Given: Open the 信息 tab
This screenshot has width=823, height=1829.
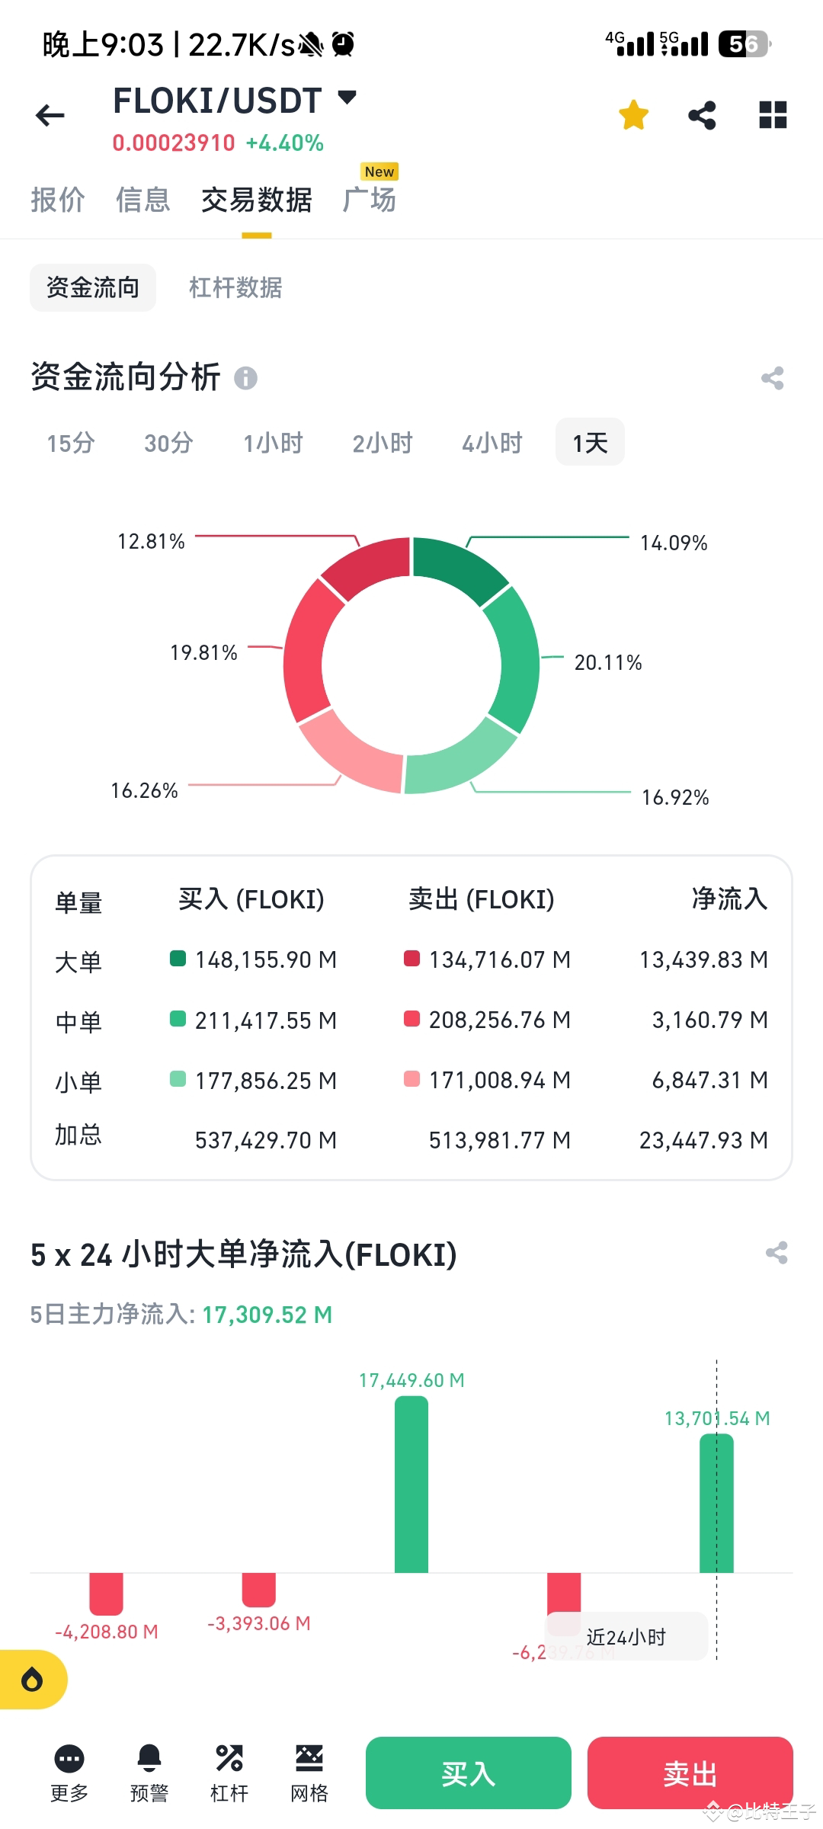Looking at the screenshot, I should coord(143,200).
